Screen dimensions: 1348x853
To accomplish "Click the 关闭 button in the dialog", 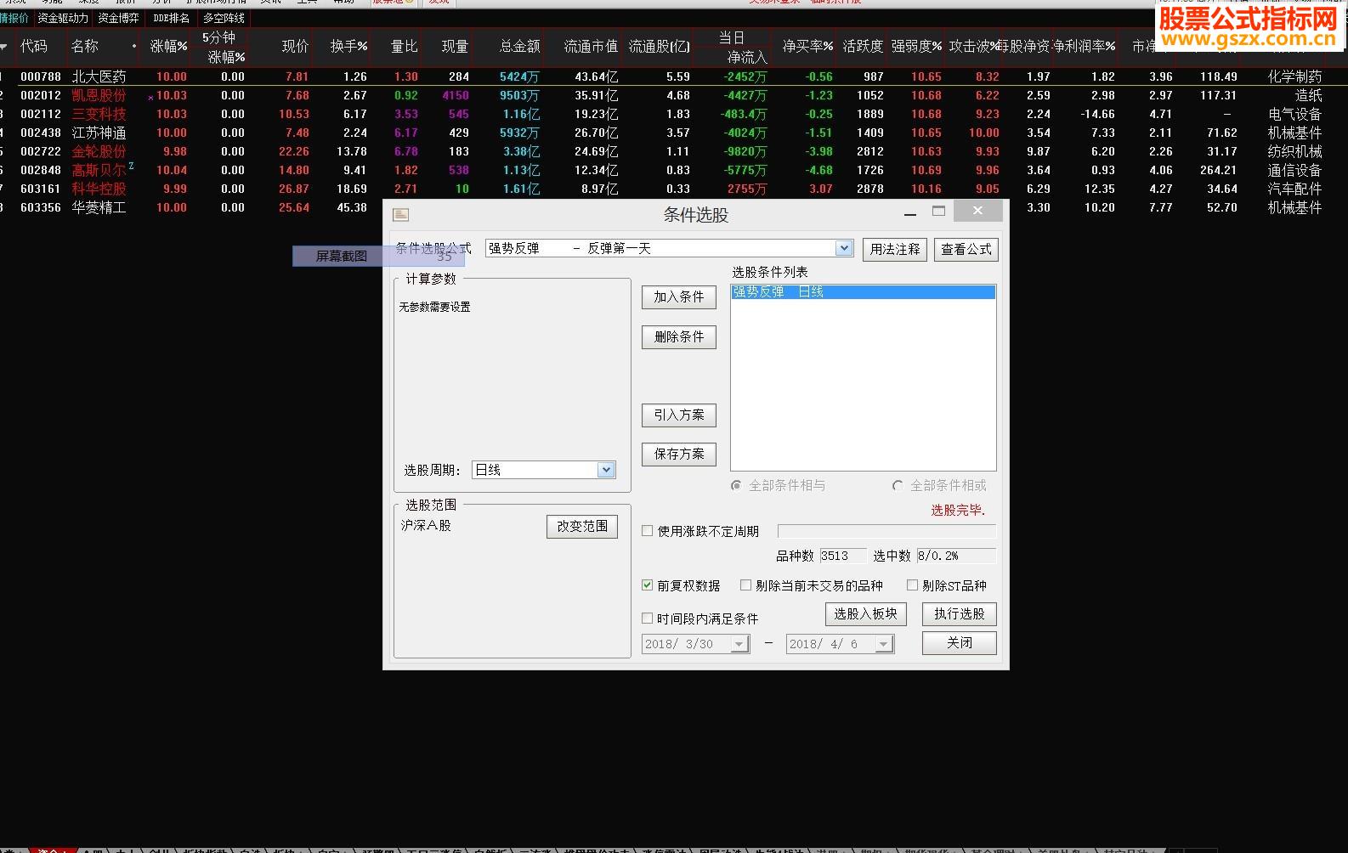I will [960, 642].
